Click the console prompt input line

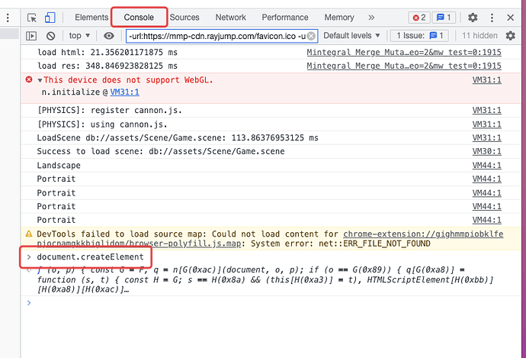point(271,303)
